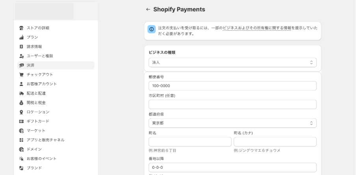This screenshot has width=356, height=175.
Task: Click the マーケット globe icon
Action: (x=21, y=131)
